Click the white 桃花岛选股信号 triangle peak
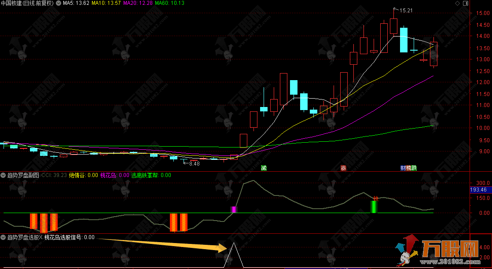Viewport: 492px width, 269px height. pyautogui.click(x=234, y=245)
